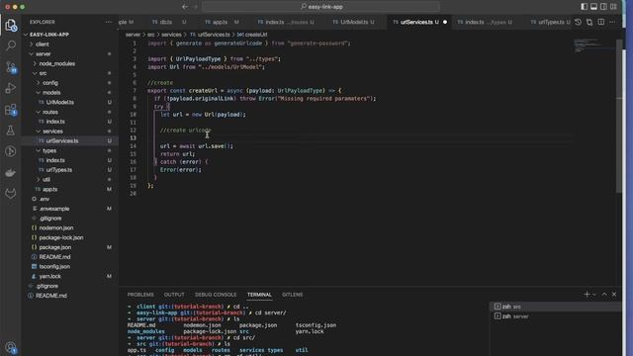Toggle bottom panel layout icon
The width and height of the screenshot is (633, 356).
593,7
